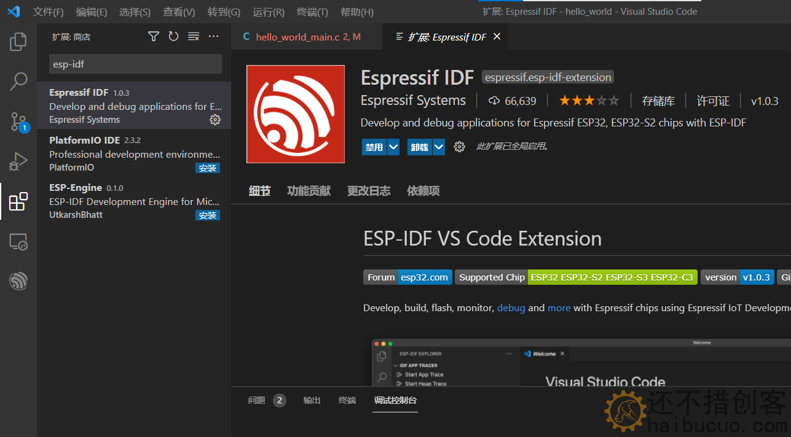Viewport: 791px width, 437px height.
Task: Open the ESP-IDF Explorer activity bar icon
Action: click(x=18, y=281)
